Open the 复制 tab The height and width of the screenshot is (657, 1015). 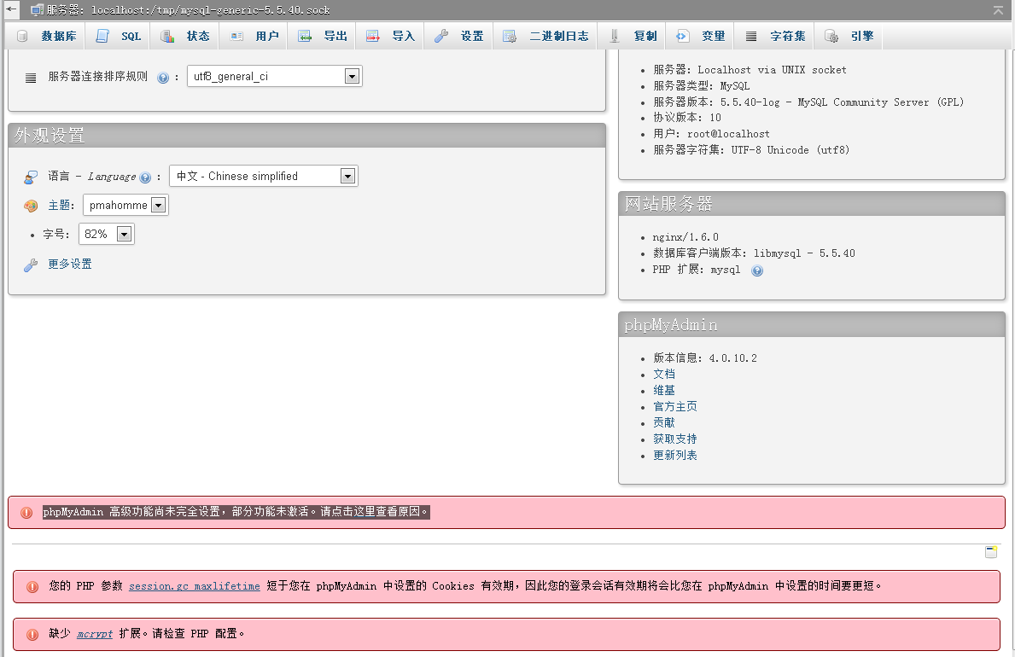(x=633, y=36)
